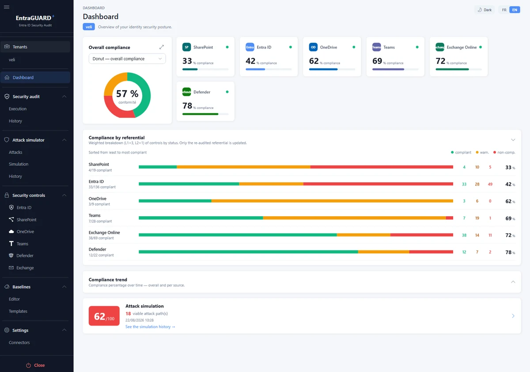Screen dimensions: 530x372
Task: Click OneDrive referential stacked bar
Action: coord(296,201)
